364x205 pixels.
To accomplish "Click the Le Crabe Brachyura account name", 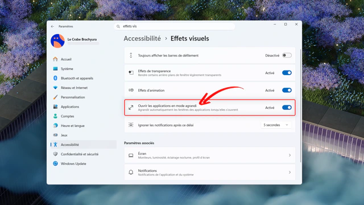I will 82,39.
